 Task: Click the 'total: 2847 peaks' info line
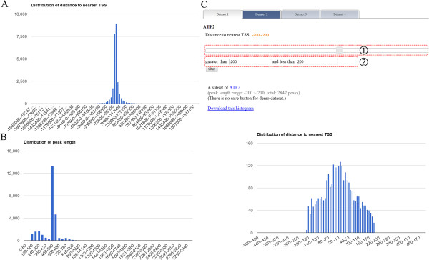pyautogui.click(x=254, y=93)
